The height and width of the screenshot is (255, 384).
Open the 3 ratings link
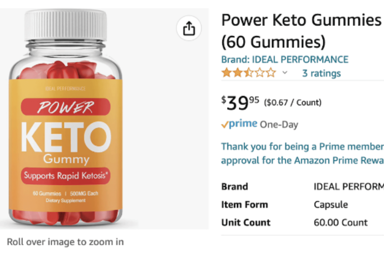tap(321, 73)
